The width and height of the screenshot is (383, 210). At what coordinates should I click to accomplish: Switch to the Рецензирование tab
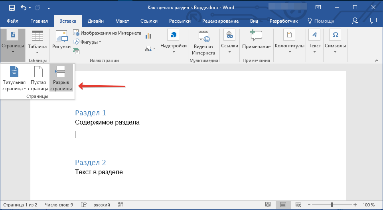click(220, 21)
